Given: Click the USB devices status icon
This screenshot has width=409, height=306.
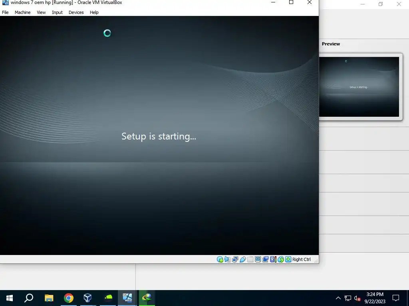Looking at the screenshot, I should pyautogui.click(x=242, y=259).
